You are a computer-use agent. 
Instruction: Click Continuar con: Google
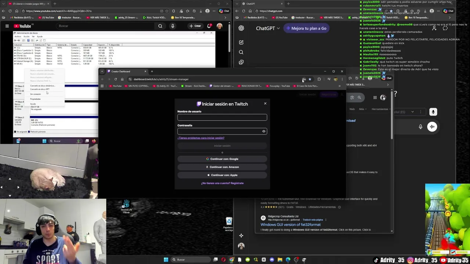pyautogui.click(x=222, y=159)
